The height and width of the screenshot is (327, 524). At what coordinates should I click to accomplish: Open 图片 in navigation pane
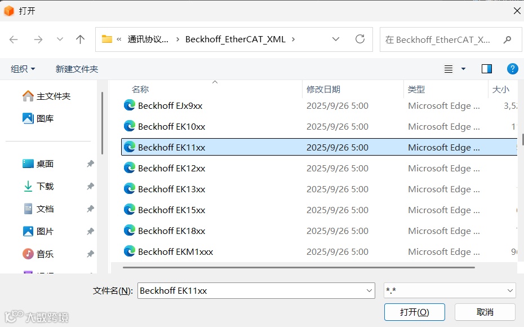coord(38,231)
